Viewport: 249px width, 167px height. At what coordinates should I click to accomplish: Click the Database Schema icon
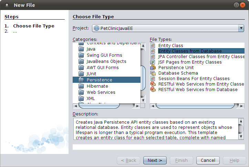point(153,73)
